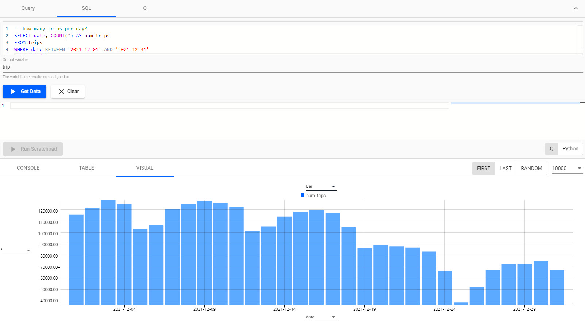Image resolution: width=585 pixels, height=321 pixels.
Task: Select FIRST rows option
Action: [x=484, y=168]
